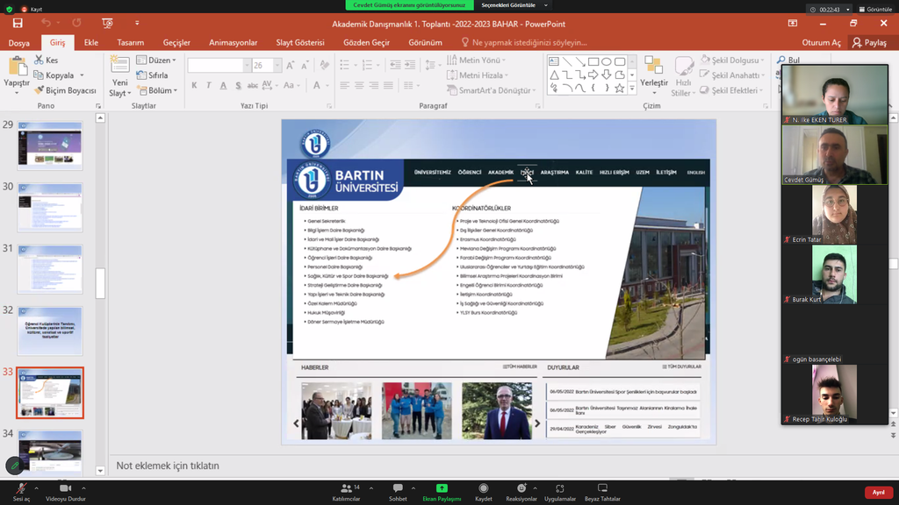Image resolution: width=899 pixels, height=505 pixels.
Task: Turn off camera with Videoyu Durdur
Action: [x=65, y=493]
